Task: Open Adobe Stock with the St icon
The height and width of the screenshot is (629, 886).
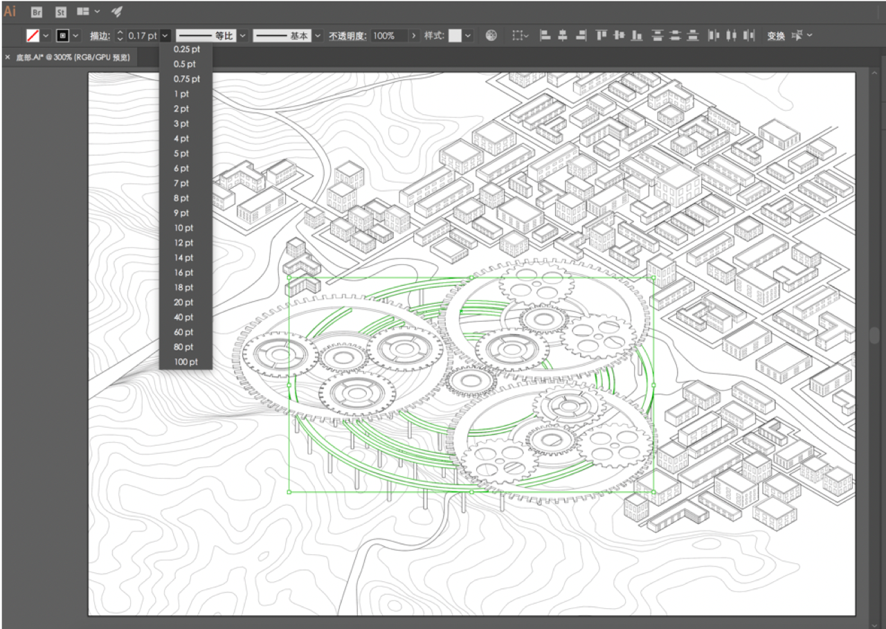Action: (x=60, y=12)
